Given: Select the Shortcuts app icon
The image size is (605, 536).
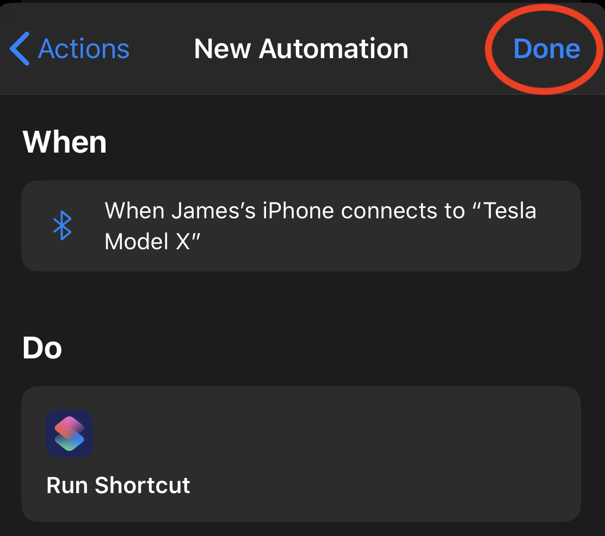Looking at the screenshot, I should (70, 433).
